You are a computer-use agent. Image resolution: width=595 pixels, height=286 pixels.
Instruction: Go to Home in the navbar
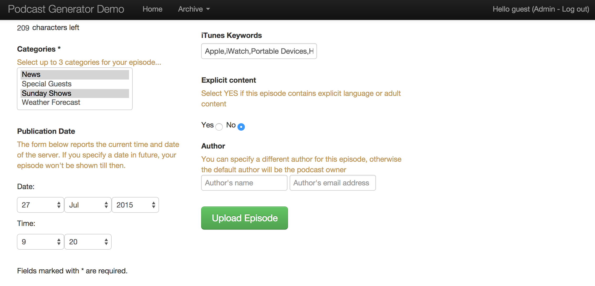[152, 9]
